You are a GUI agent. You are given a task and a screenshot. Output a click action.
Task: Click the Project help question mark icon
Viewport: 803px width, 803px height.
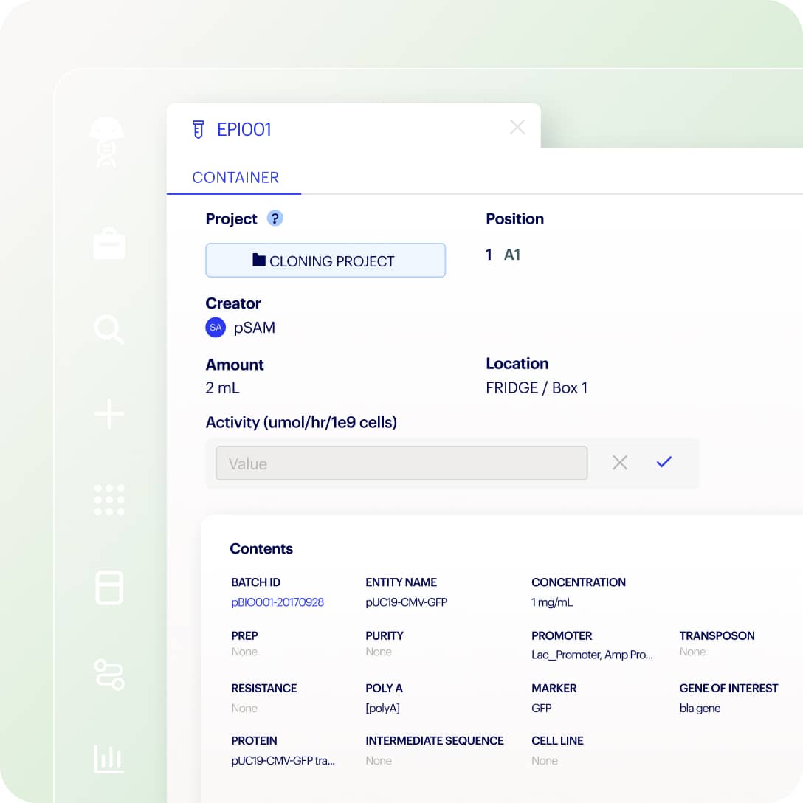coord(275,218)
